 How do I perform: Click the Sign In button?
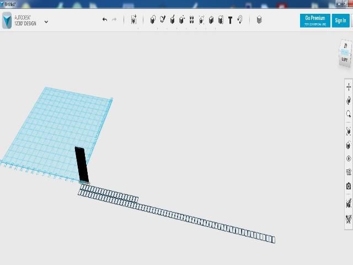340,20
